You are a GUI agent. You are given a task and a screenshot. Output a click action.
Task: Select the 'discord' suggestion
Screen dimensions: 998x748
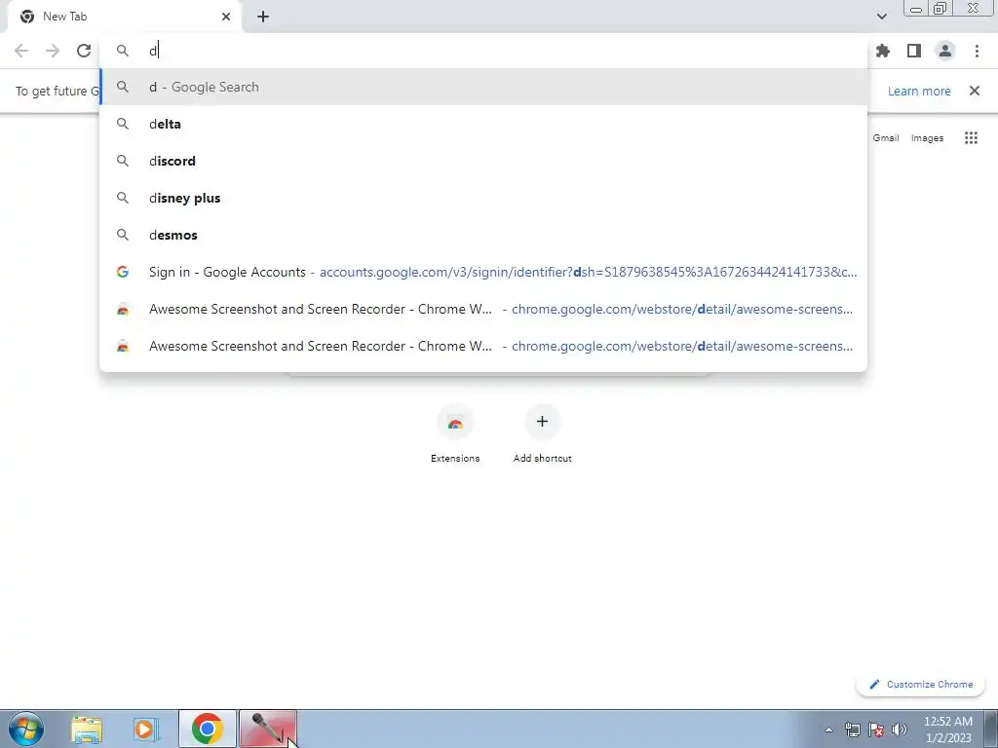[483, 161]
